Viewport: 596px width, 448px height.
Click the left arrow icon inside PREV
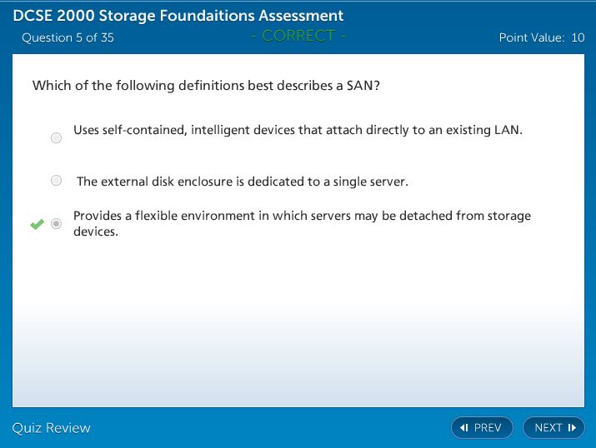pyautogui.click(x=465, y=428)
